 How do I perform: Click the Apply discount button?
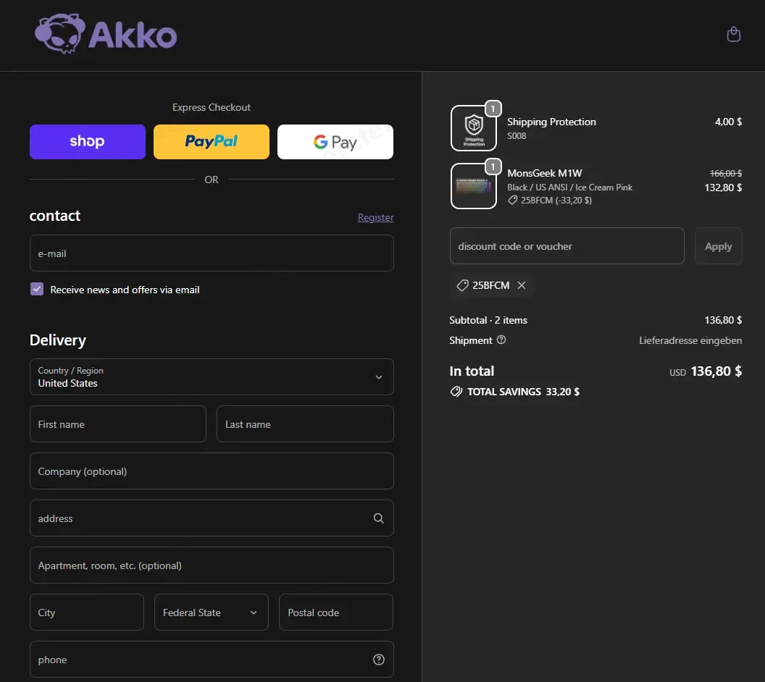[x=718, y=246]
